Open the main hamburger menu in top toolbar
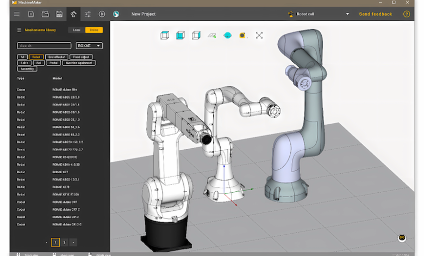Viewport: 424px width, 256px height. coord(17,14)
